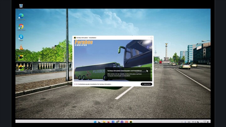Viewport: 226px width, 127px height.
Task: Open File Explorer from the taskbar
Action: tap(104, 122)
